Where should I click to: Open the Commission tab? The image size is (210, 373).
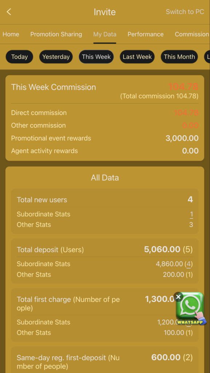pyautogui.click(x=192, y=34)
